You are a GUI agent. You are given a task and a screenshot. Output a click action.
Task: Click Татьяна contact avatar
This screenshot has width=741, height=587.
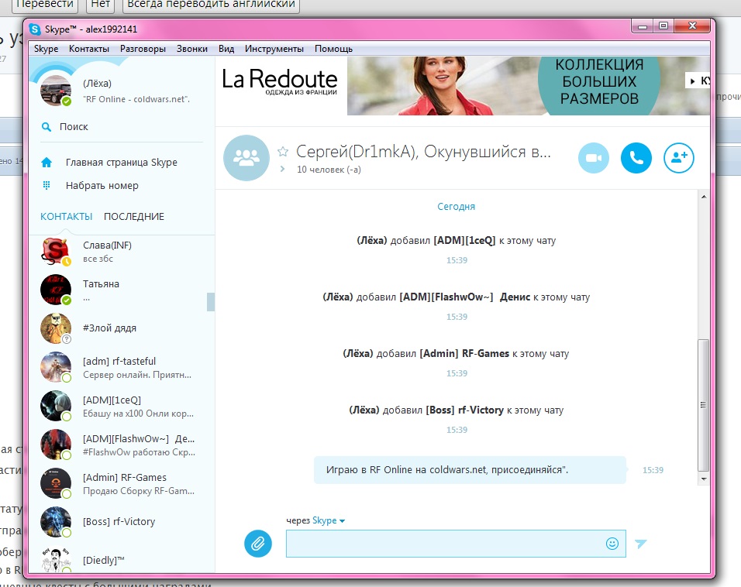click(56, 290)
